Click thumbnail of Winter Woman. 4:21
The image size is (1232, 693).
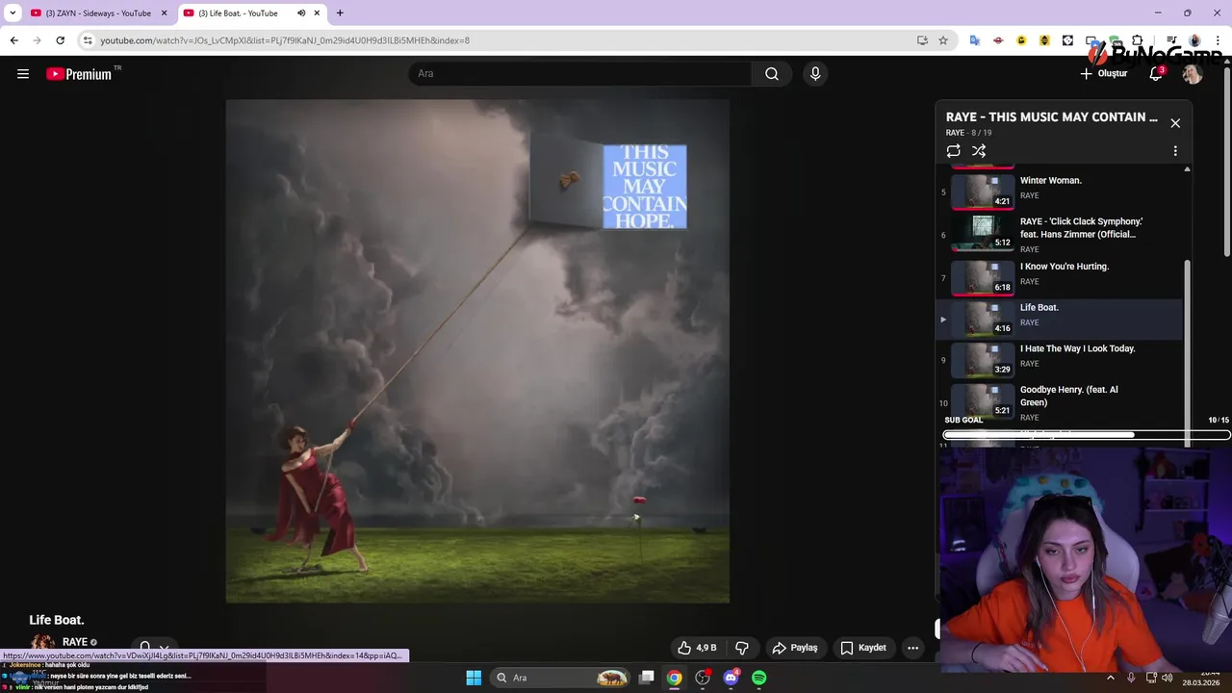[983, 191]
